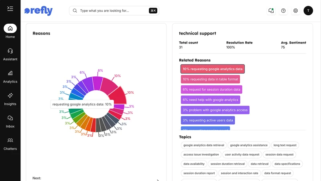Viewport: 321px width, 181px height.
Task: Click the search magnifier icon
Action: pos(75,11)
